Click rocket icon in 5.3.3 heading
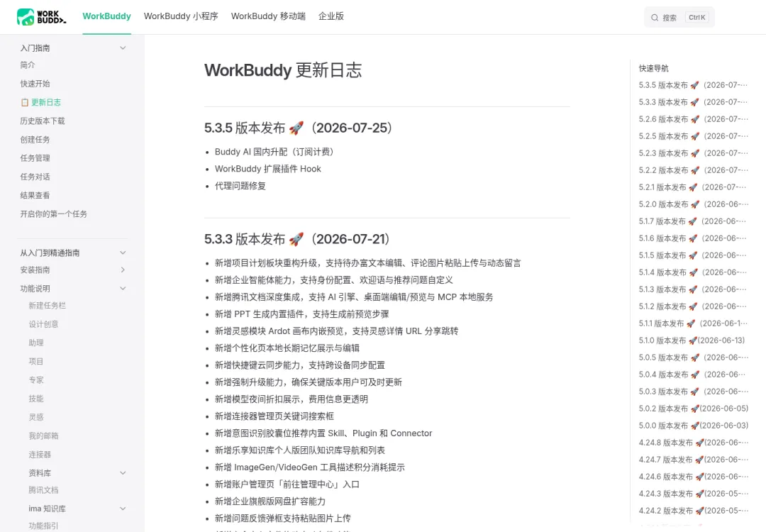 (296, 239)
